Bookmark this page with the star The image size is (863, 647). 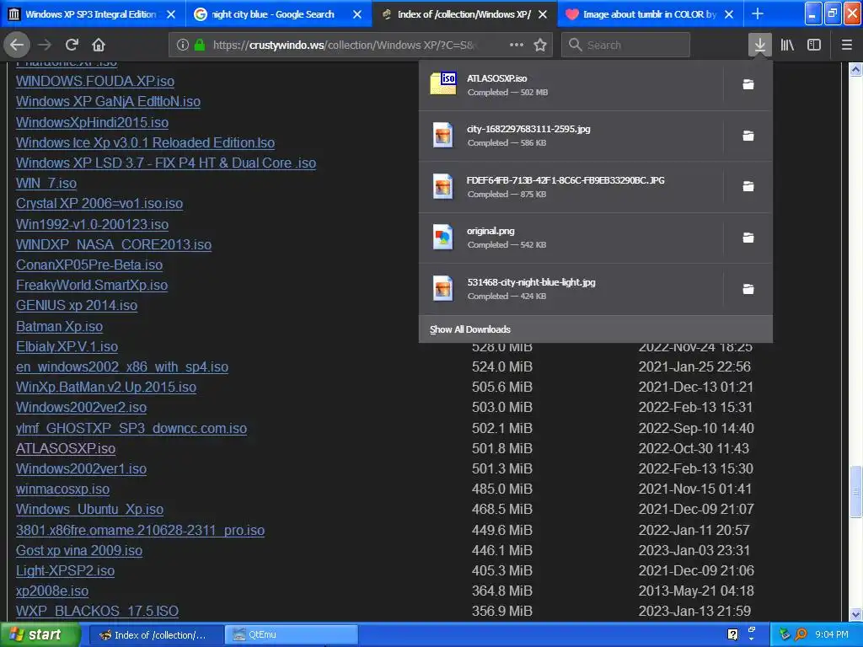540,45
